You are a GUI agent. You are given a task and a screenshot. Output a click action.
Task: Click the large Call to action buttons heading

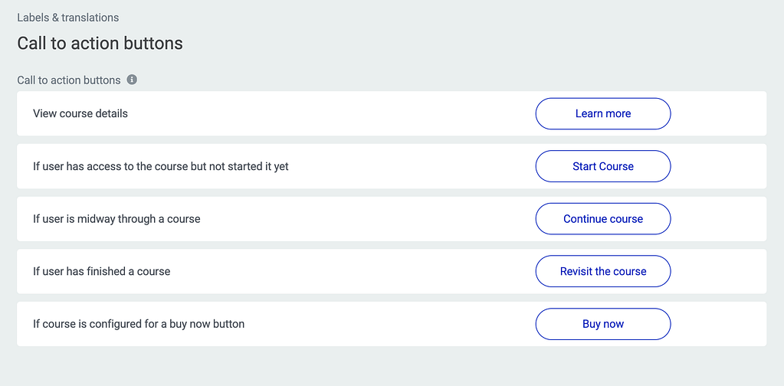point(100,44)
